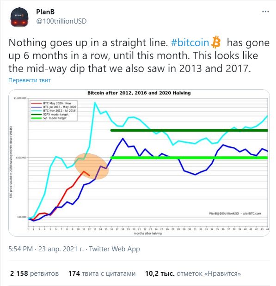Click the orange highlighted ellipse on chart
Screen dimensions: 276x286
click(92, 166)
